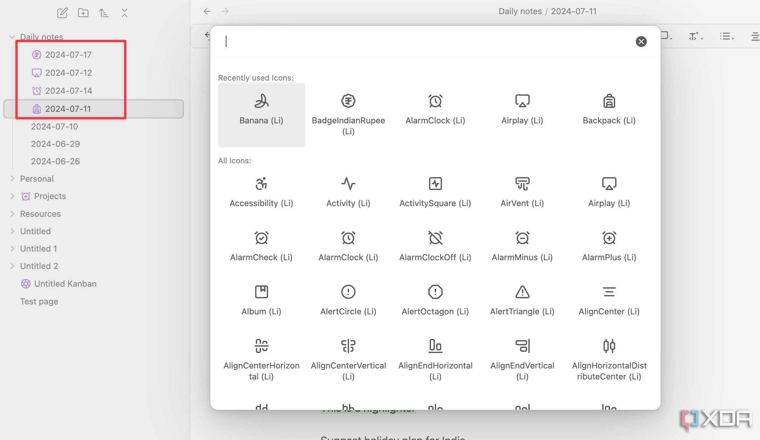Expand the Resources folder
This screenshot has height=440, width=760.
click(x=12, y=214)
